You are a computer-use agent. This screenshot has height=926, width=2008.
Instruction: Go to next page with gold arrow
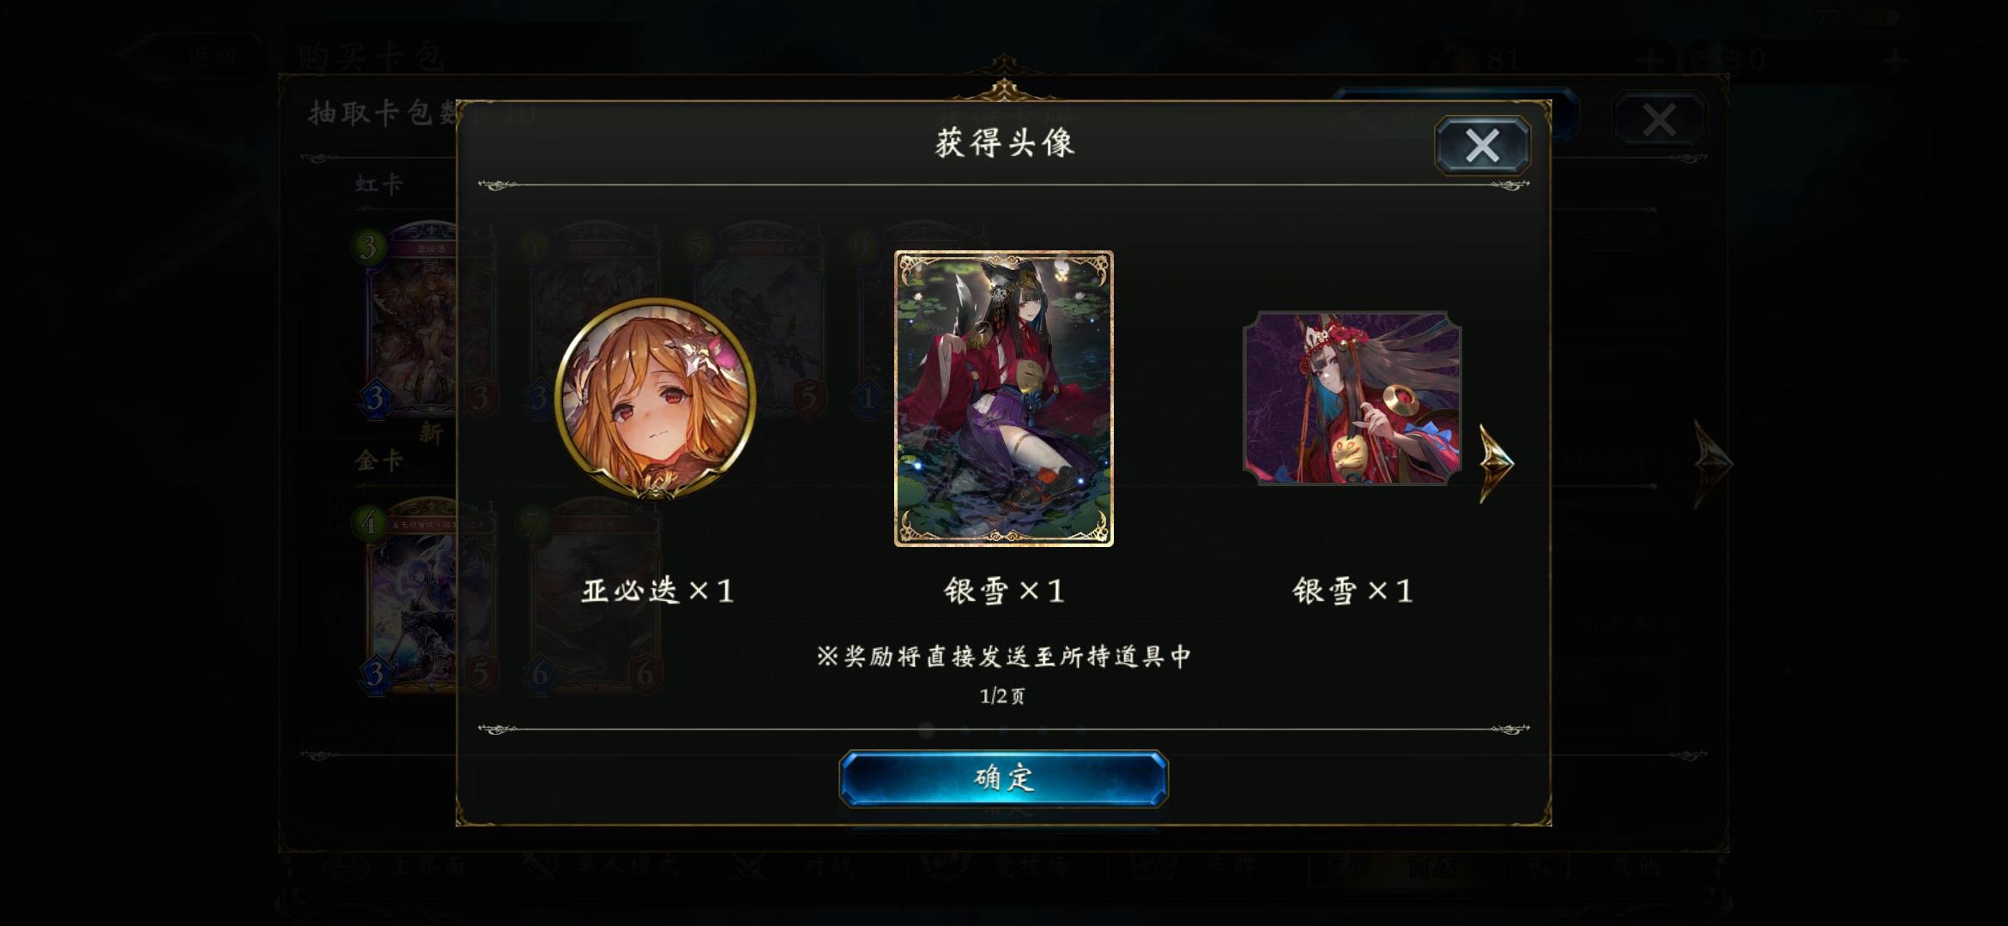[1497, 463]
